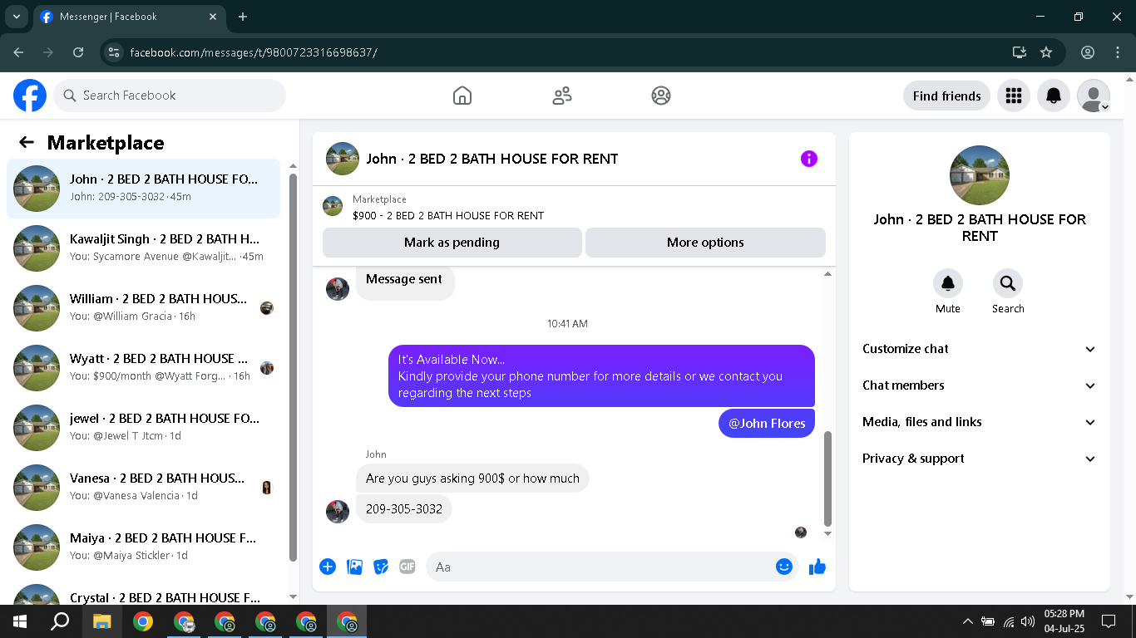The image size is (1136, 638).
Task: Click the Find friends button
Action: click(x=946, y=96)
